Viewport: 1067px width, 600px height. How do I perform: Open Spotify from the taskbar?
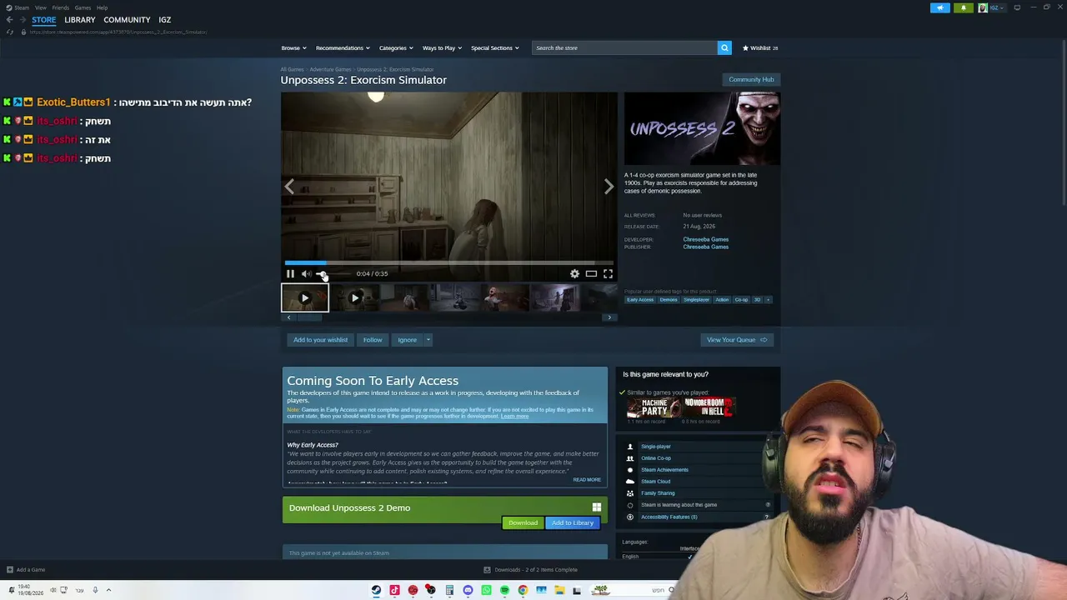[x=504, y=590]
